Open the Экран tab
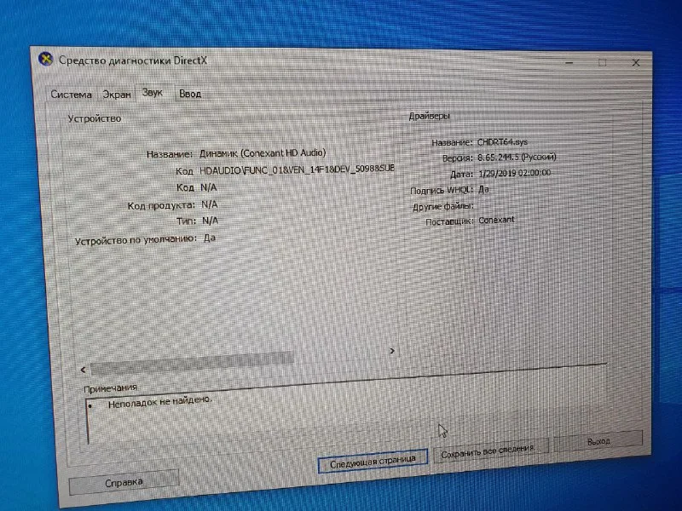 pos(117,94)
